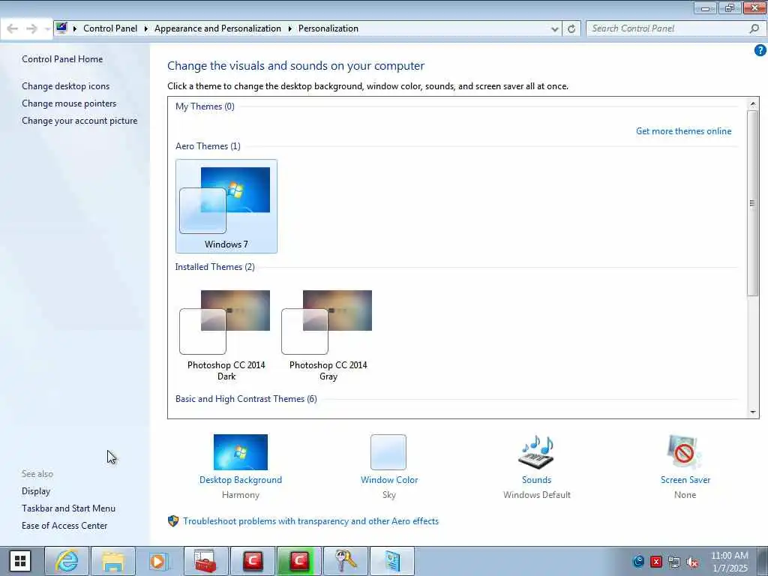The height and width of the screenshot is (576, 768).
Task: Click the Aero Themes (1) heading
Action: point(208,146)
